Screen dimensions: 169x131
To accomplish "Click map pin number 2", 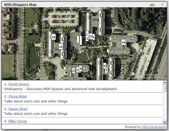I will [80, 69].
